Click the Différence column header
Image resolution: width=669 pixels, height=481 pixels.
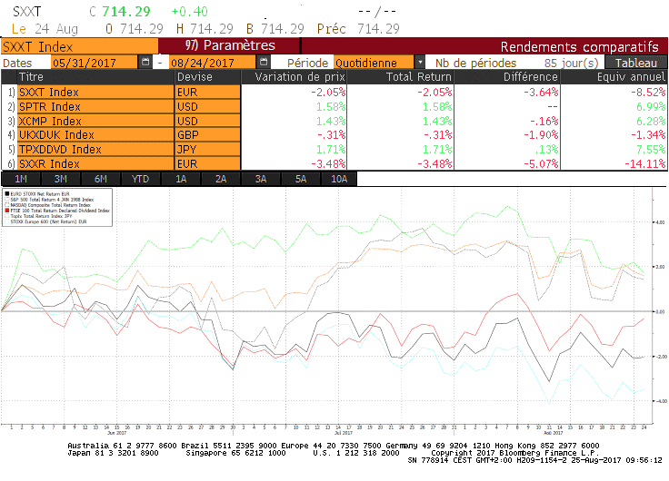pos(507,77)
